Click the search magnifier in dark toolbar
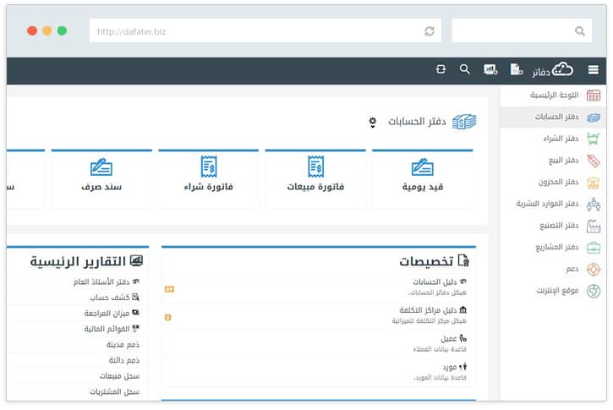 [464, 69]
